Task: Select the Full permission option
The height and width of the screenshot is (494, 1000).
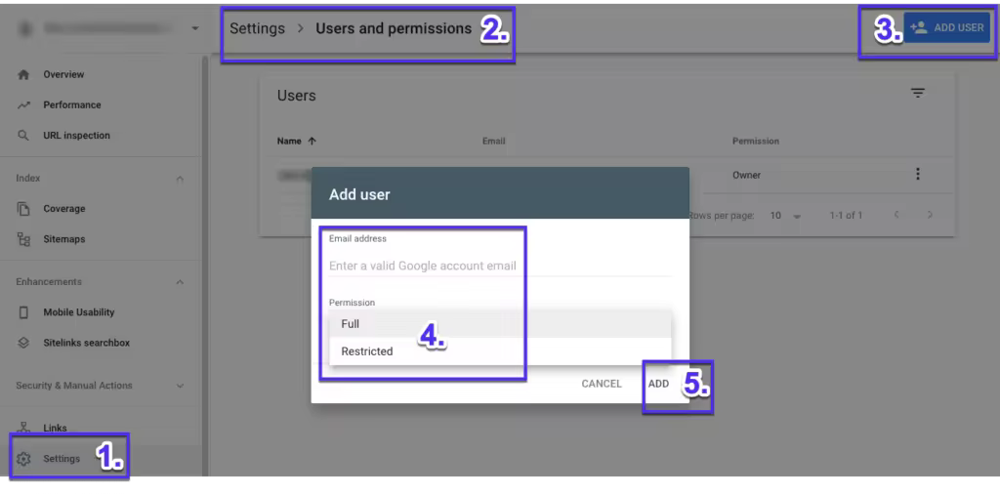Action: (500, 324)
